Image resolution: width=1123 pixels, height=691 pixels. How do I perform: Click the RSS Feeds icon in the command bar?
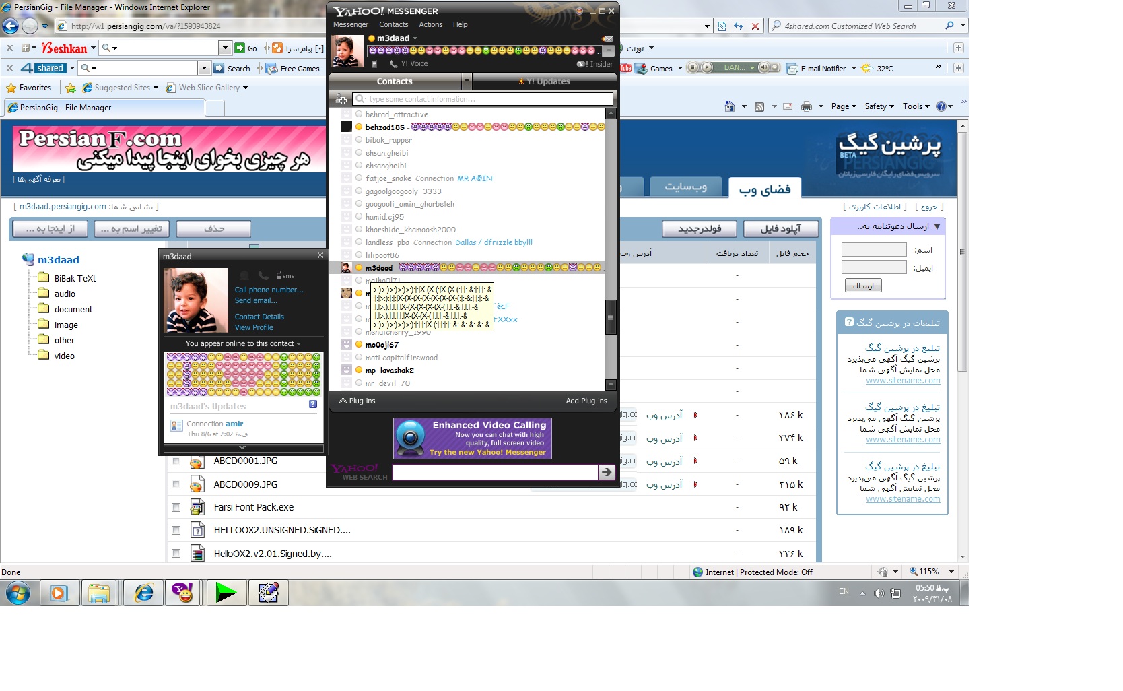coord(759,106)
